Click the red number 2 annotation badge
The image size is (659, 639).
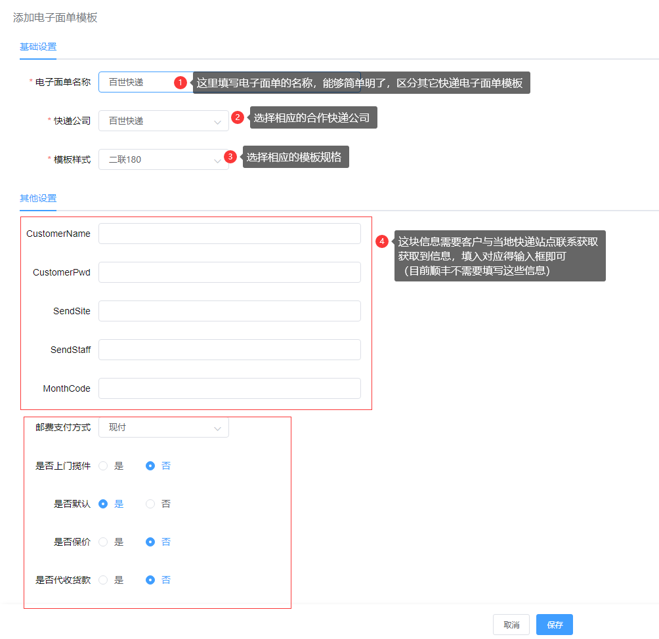[x=238, y=118]
